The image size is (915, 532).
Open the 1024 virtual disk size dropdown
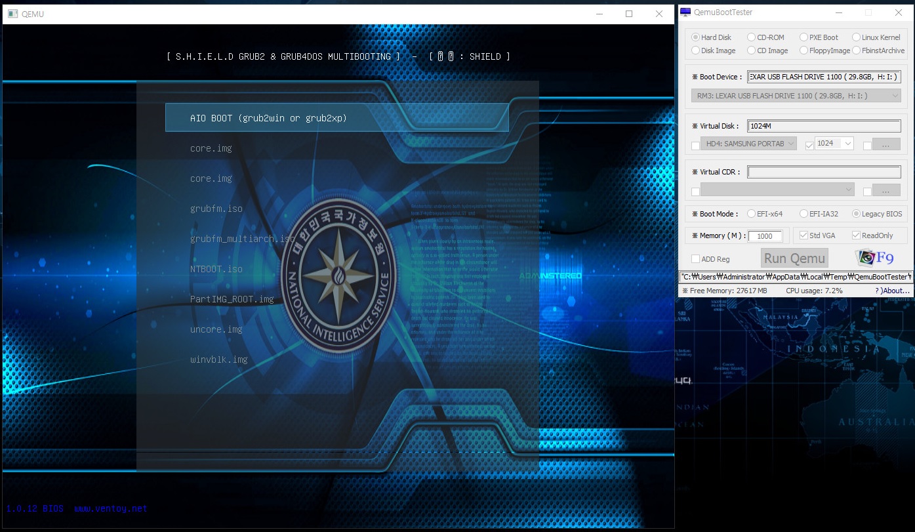834,143
